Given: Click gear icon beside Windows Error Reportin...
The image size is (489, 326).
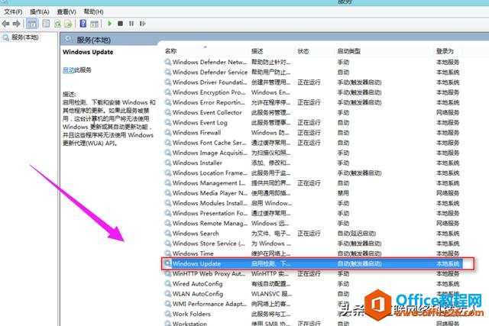Looking at the screenshot, I should pyautogui.click(x=168, y=102).
